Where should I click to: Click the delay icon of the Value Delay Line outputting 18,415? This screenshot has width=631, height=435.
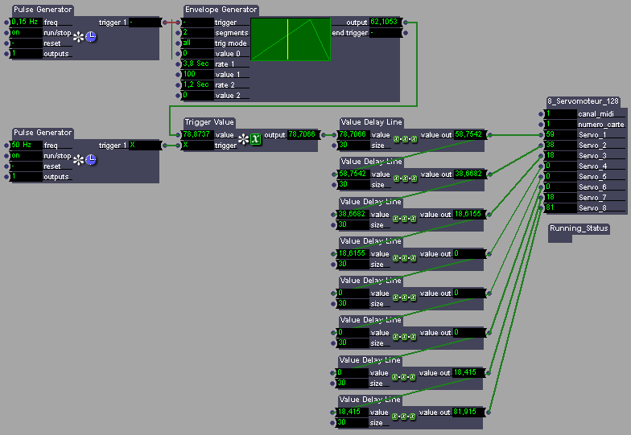[x=403, y=376]
